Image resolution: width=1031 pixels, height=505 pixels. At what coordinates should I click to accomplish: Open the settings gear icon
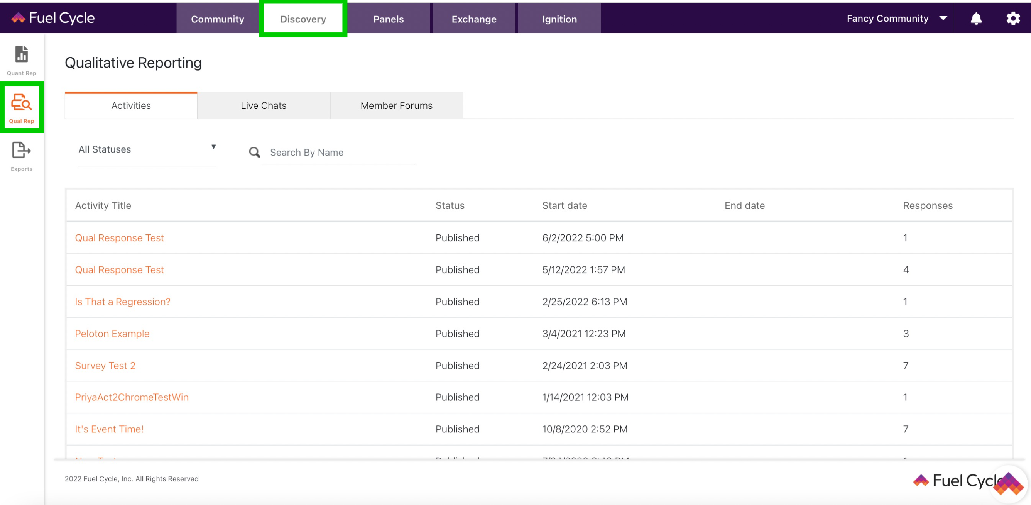(1013, 19)
